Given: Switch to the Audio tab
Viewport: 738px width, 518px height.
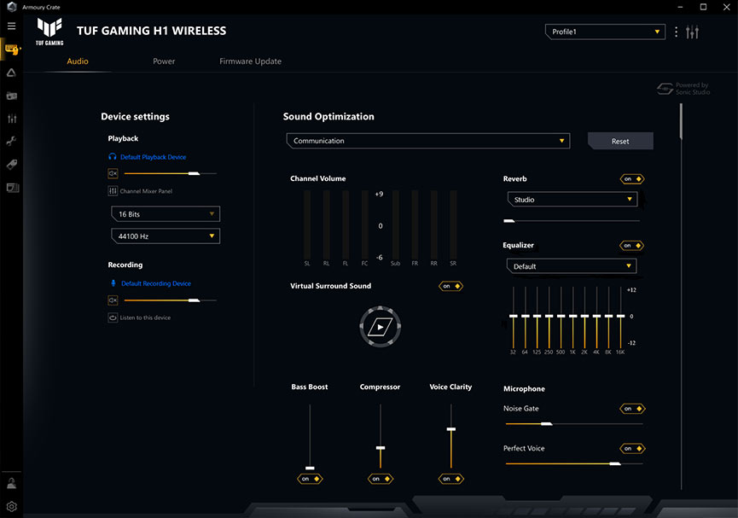Looking at the screenshot, I should 78,61.
